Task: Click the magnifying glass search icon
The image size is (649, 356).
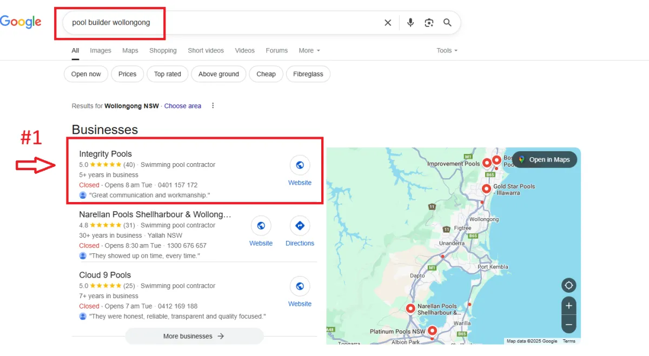Action: 447,23
